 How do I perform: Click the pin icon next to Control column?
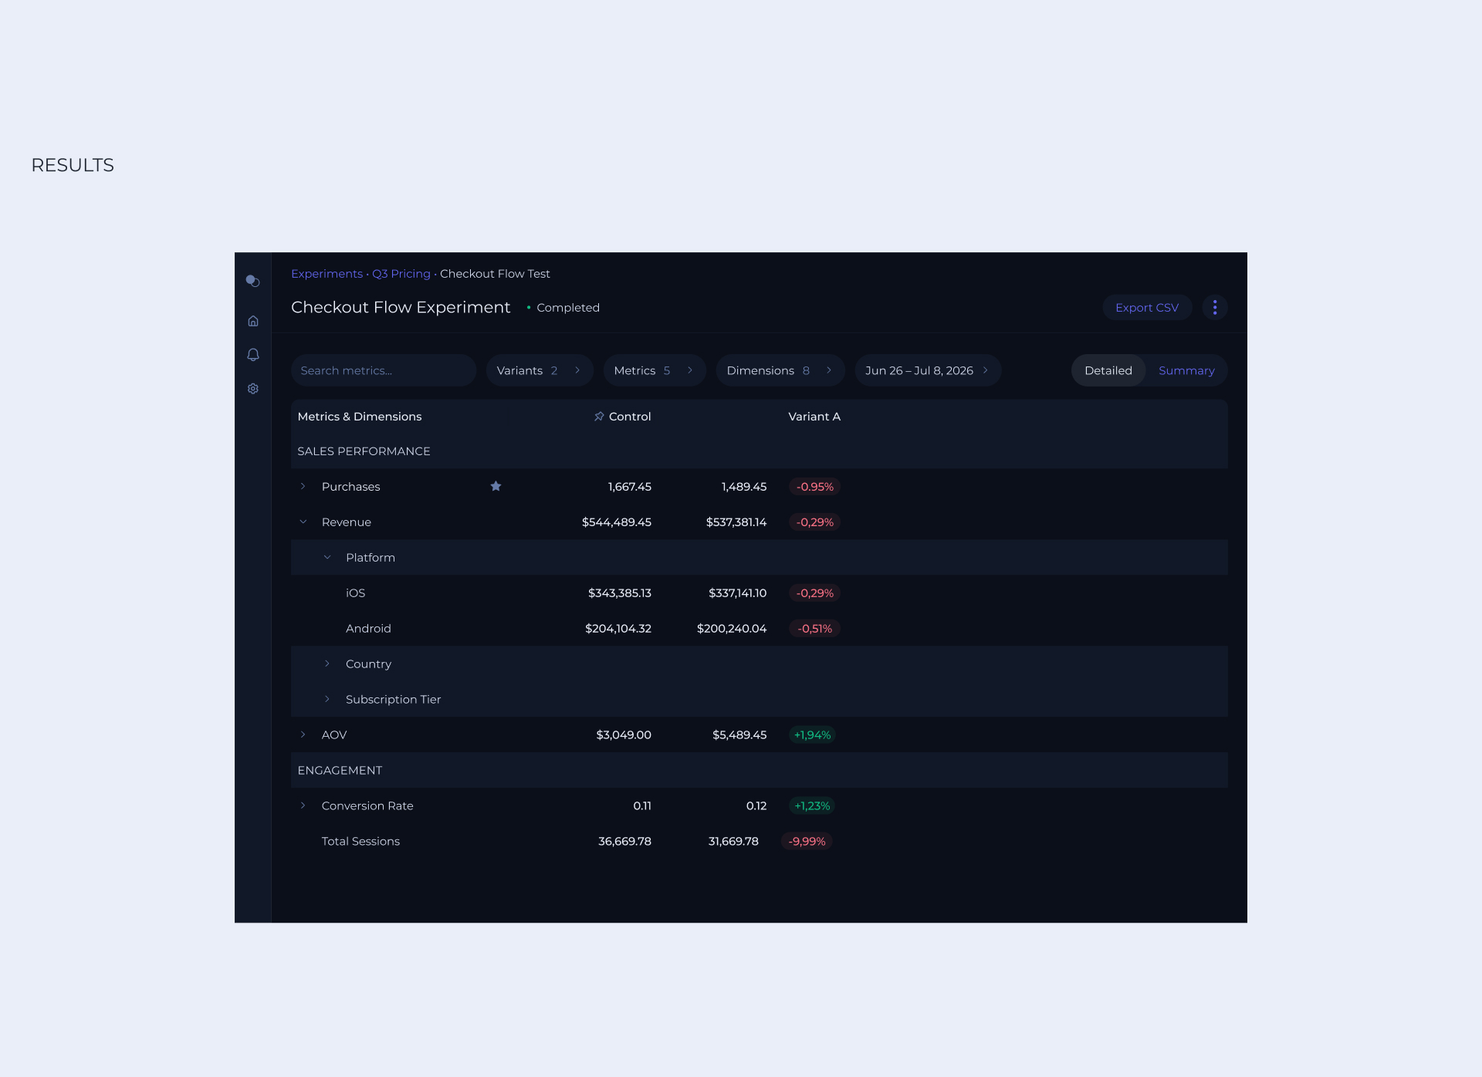pyautogui.click(x=598, y=416)
